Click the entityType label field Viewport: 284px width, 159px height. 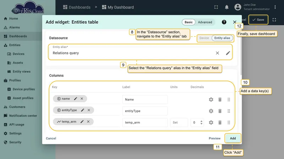click(145, 111)
